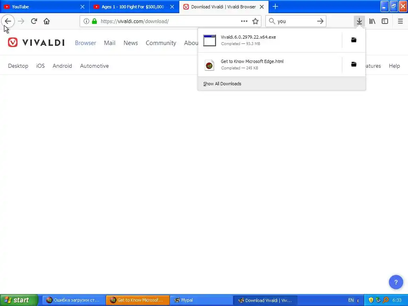The height and width of the screenshot is (306, 408).
Task: Go to the Desktop download section
Action: tap(18, 66)
